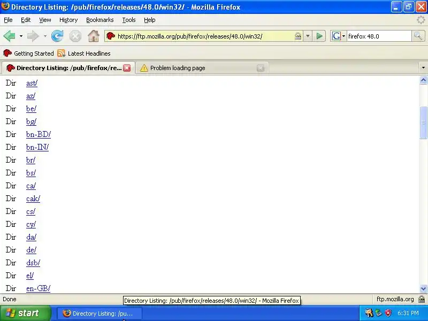Image resolution: width=428 pixels, height=321 pixels.
Task: Open the be/ directory link
Action: [x=31, y=109]
